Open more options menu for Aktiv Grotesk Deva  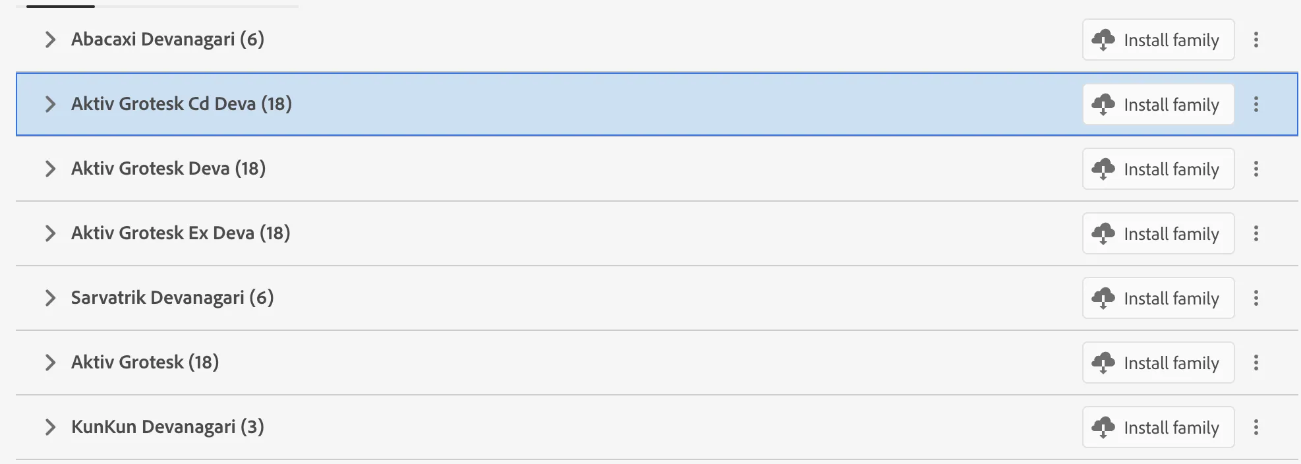[x=1256, y=169]
